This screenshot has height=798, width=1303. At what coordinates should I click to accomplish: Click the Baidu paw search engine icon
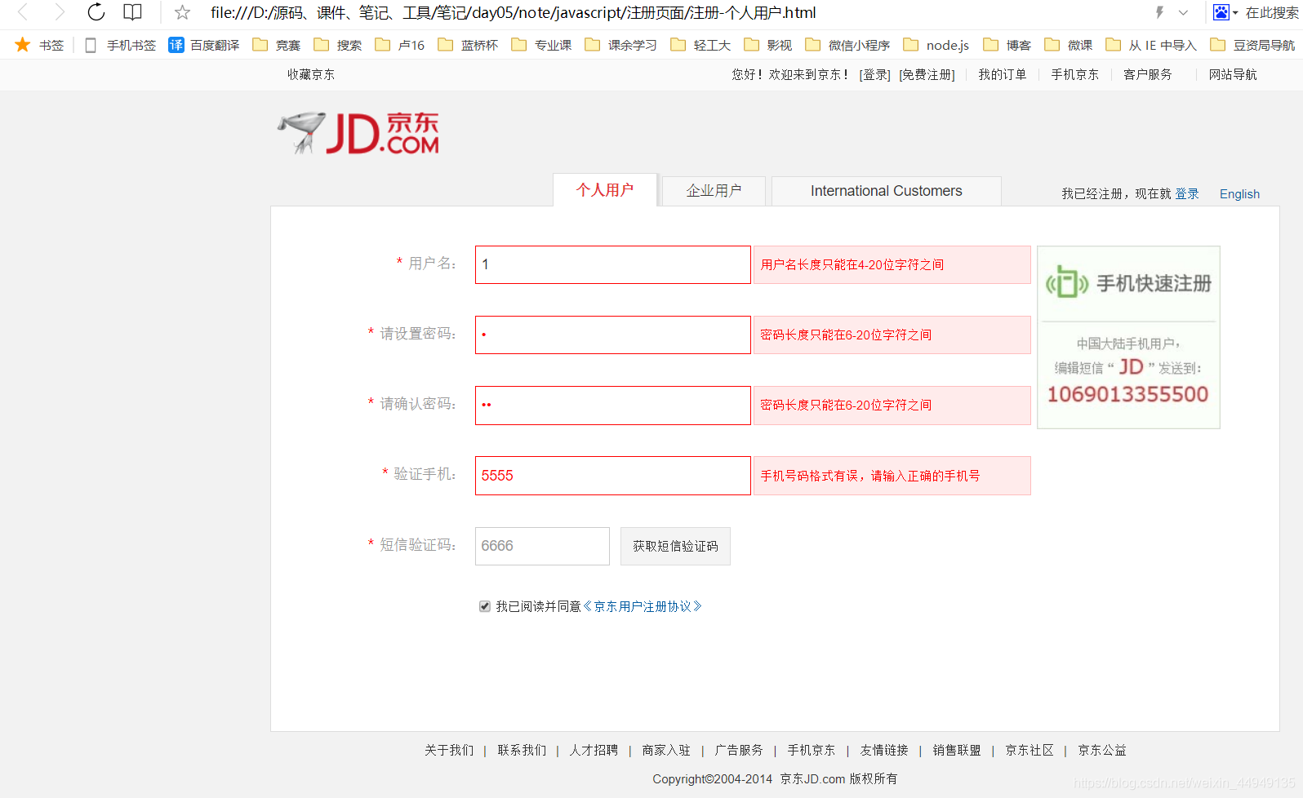tap(1221, 12)
